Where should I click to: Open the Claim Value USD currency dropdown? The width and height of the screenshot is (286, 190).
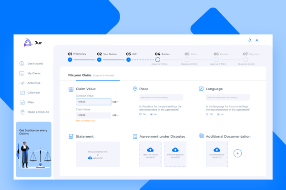click(115, 115)
